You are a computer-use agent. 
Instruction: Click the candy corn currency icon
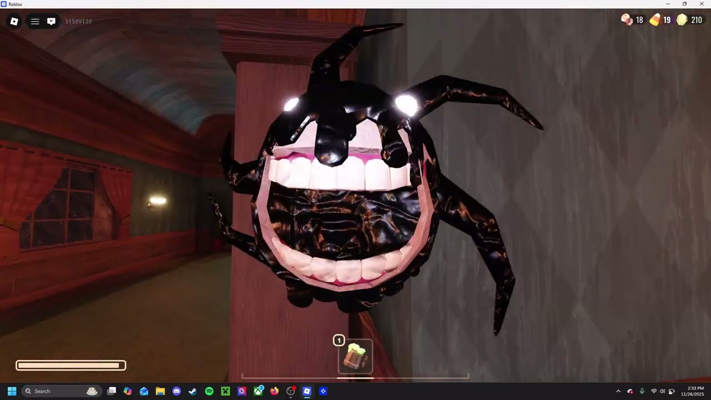point(655,20)
